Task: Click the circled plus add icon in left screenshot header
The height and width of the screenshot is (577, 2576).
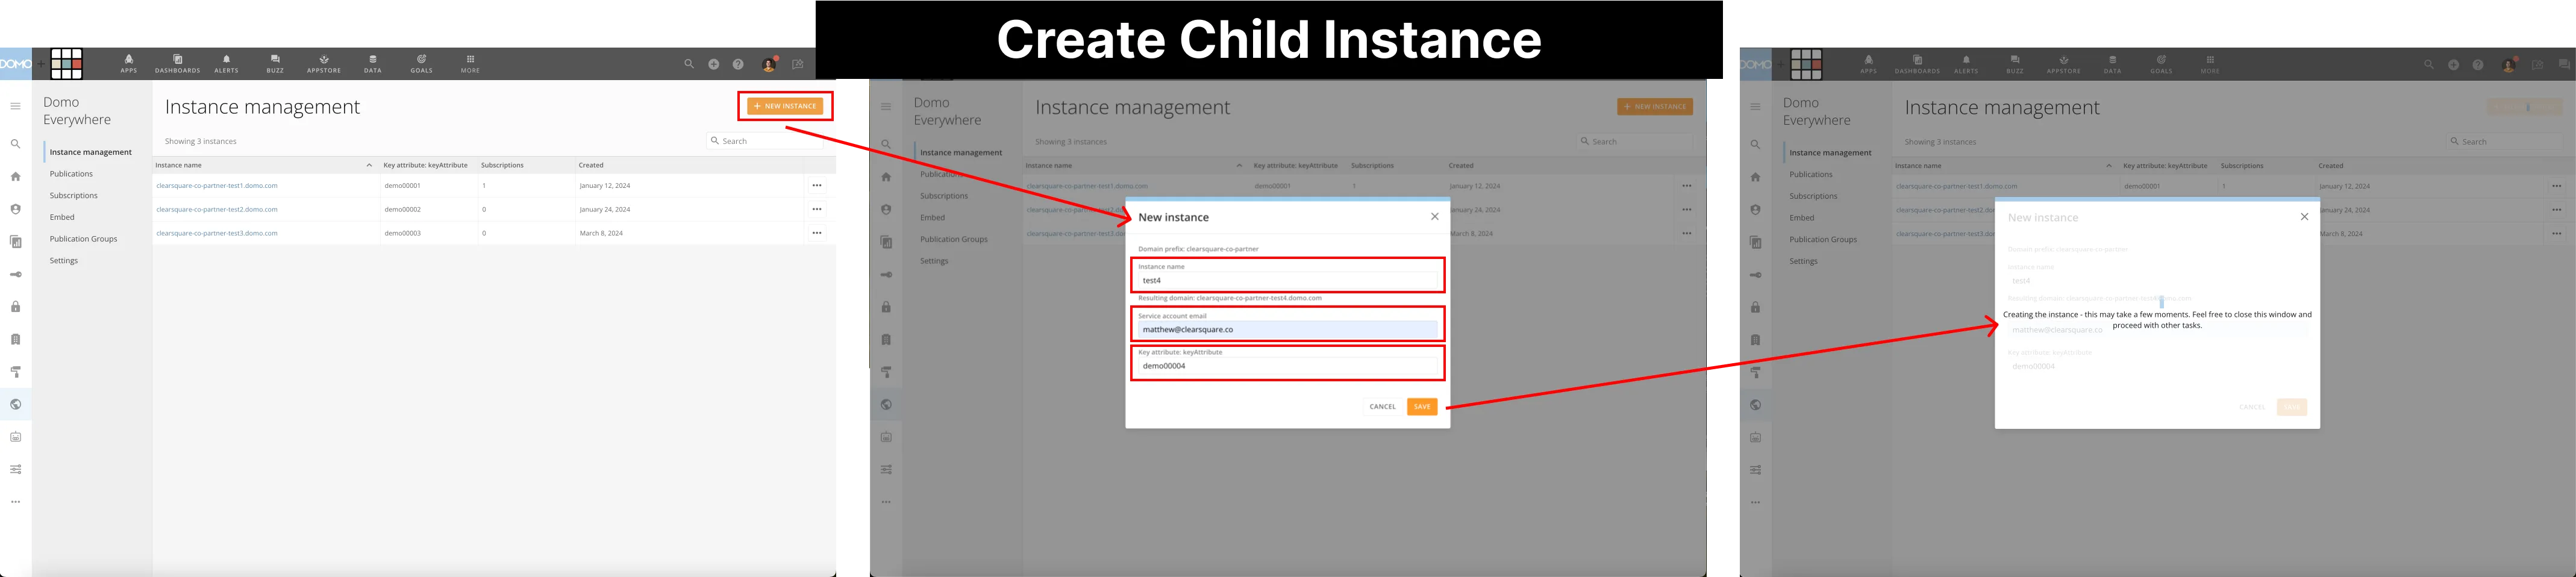Action: click(x=714, y=64)
